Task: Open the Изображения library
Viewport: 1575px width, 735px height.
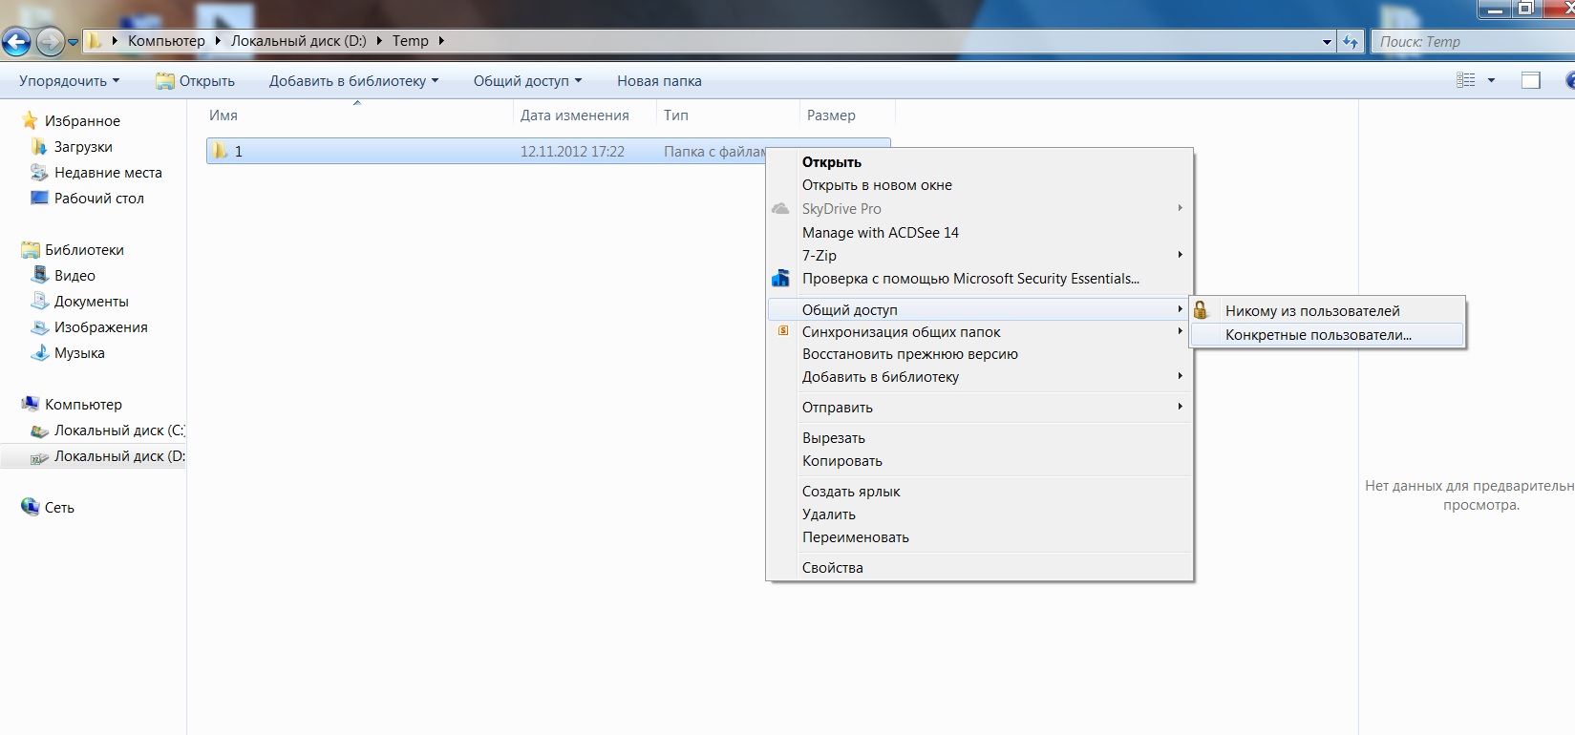Action: click(x=101, y=327)
